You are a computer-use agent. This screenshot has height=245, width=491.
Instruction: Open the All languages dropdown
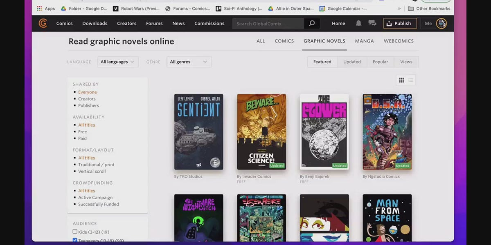(x=118, y=62)
